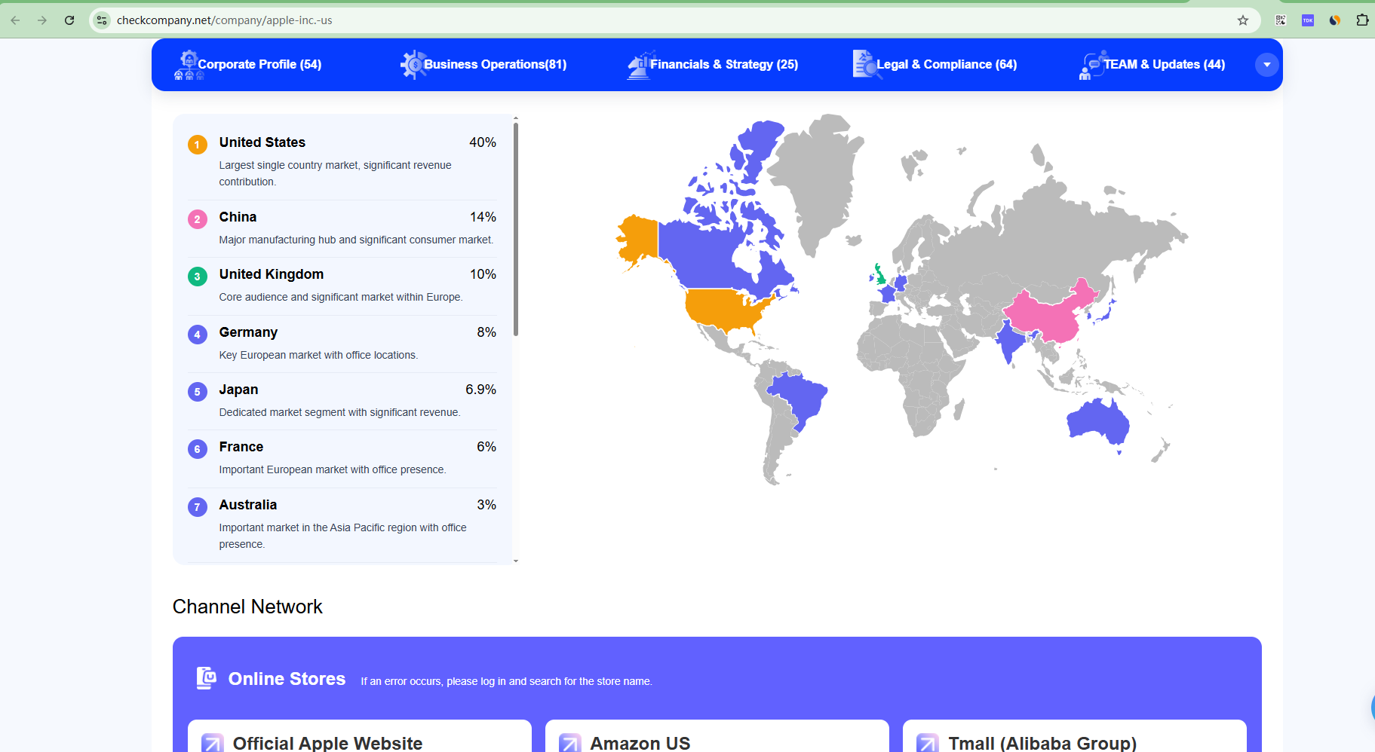
Task: Click the market list scrollbar
Action: pyautogui.click(x=516, y=226)
